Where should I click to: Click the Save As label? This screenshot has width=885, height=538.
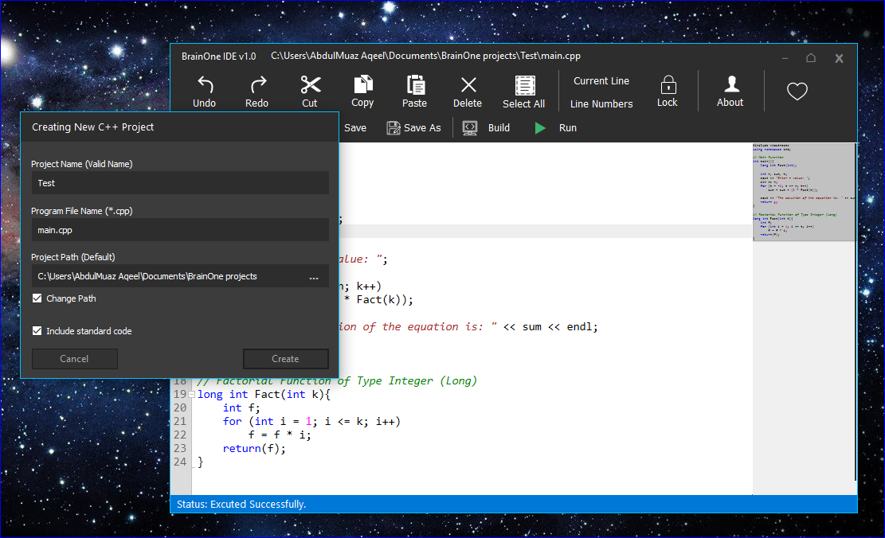(x=422, y=128)
